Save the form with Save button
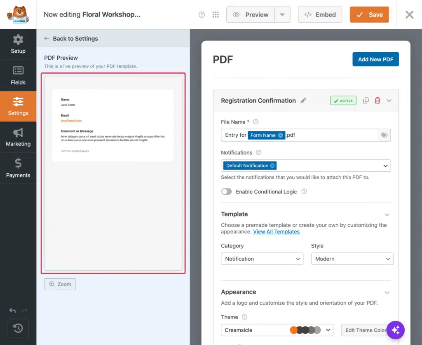This screenshot has height=345, width=422. pos(369,14)
